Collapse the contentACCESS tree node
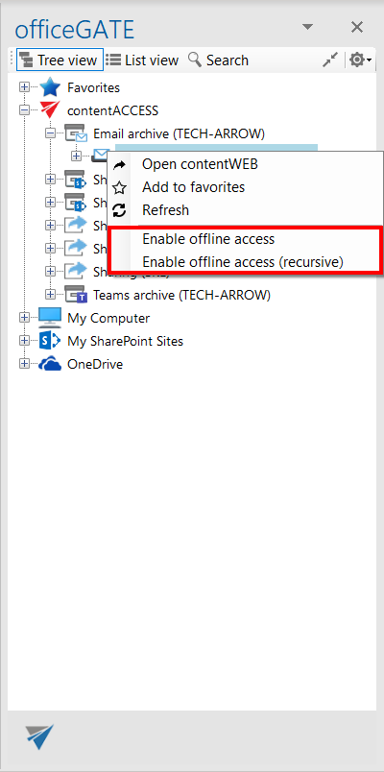 click(24, 110)
